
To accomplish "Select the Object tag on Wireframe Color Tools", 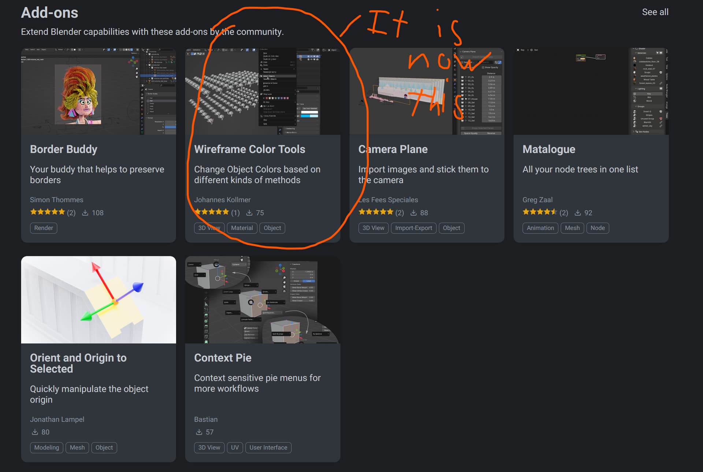I will pos(272,228).
